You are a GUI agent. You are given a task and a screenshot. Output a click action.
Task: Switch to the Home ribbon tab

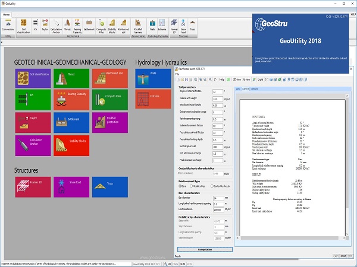[6, 15]
